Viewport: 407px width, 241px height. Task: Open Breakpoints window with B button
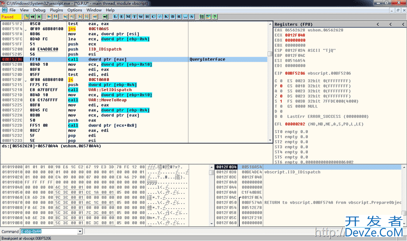pyautogui.click(x=172, y=17)
